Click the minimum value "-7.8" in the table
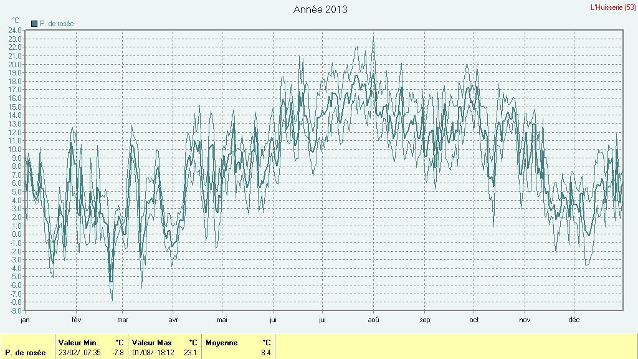This screenshot has height=359, width=638. 118,353
